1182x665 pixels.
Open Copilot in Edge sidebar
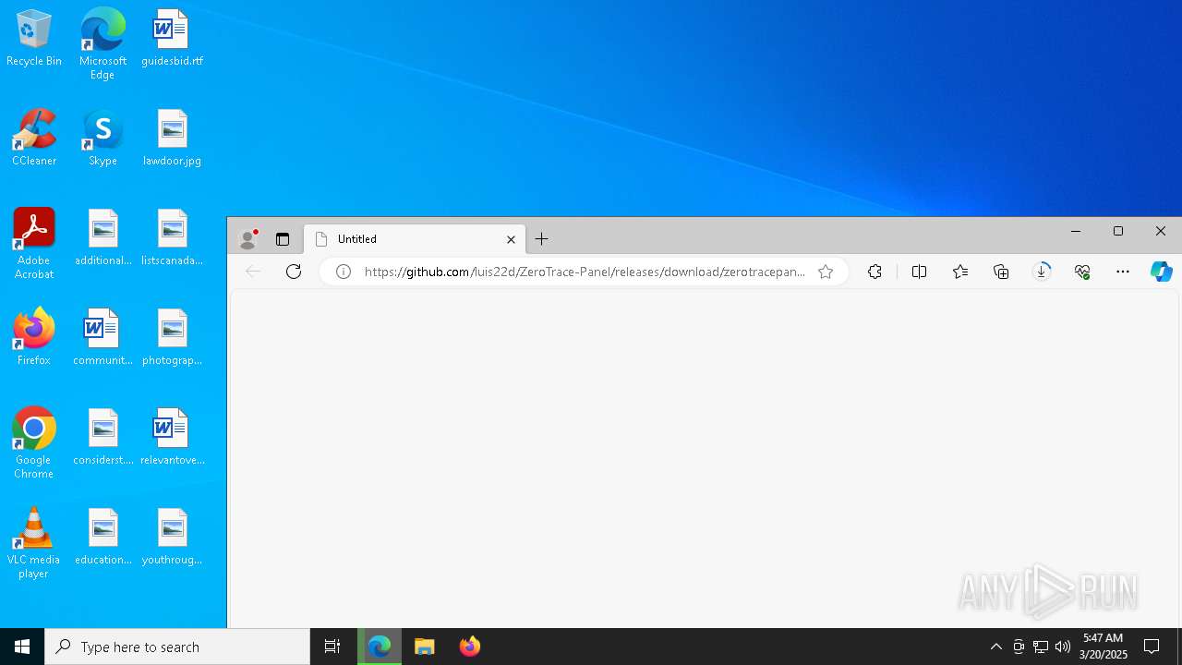pyautogui.click(x=1162, y=272)
